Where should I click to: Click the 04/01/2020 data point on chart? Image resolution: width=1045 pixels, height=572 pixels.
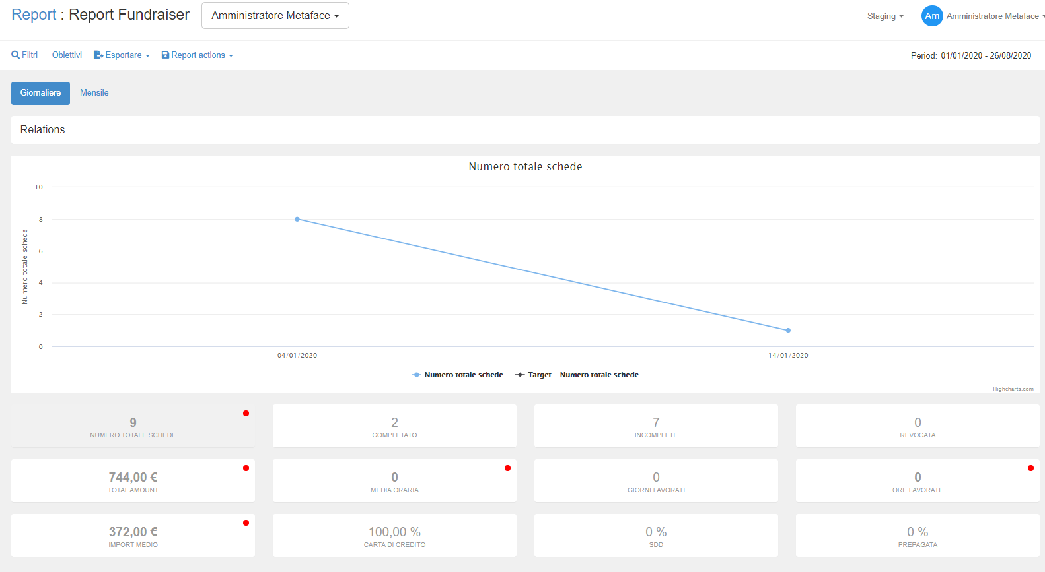297,219
